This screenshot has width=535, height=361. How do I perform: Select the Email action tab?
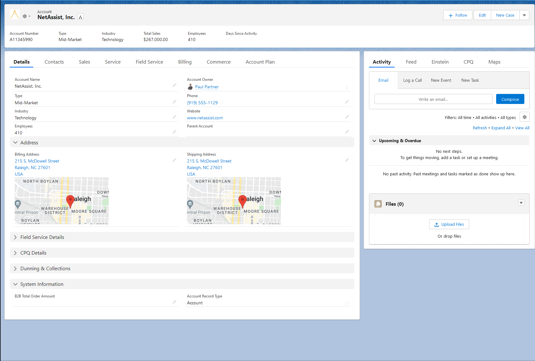[x=383, y=80]
